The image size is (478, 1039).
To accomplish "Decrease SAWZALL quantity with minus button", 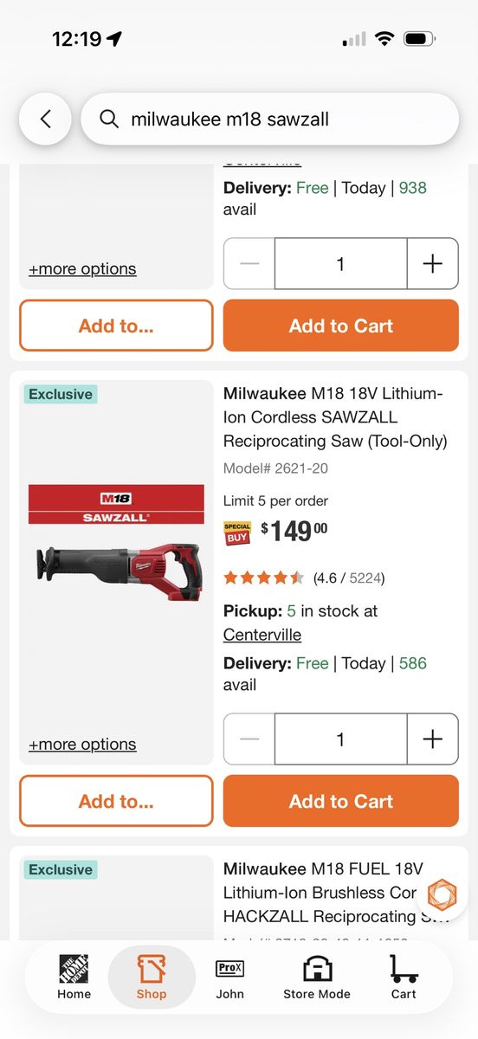I will click(x=249, y=739).
